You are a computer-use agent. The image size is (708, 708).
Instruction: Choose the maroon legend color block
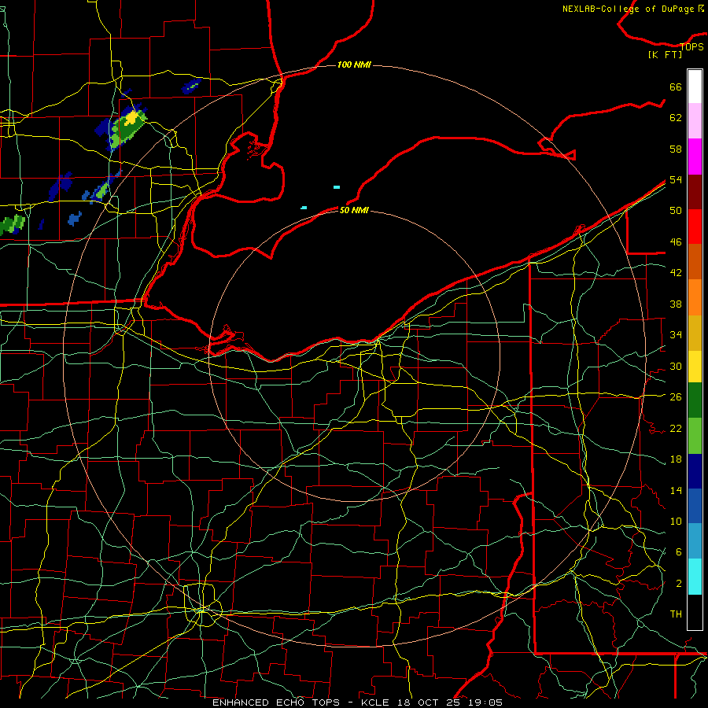coord(695,191)
